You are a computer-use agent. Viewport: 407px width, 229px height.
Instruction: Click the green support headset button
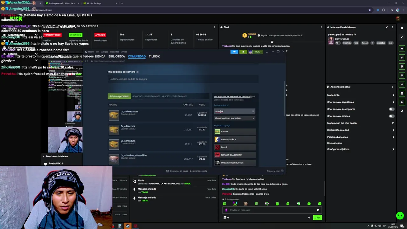[400, 216]
